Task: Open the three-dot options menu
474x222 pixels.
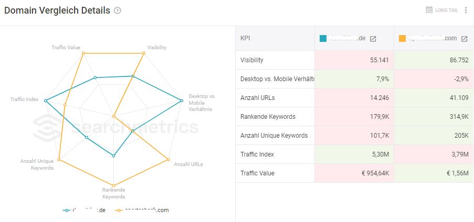Action: pyautogui.click(x=466, y=10)
